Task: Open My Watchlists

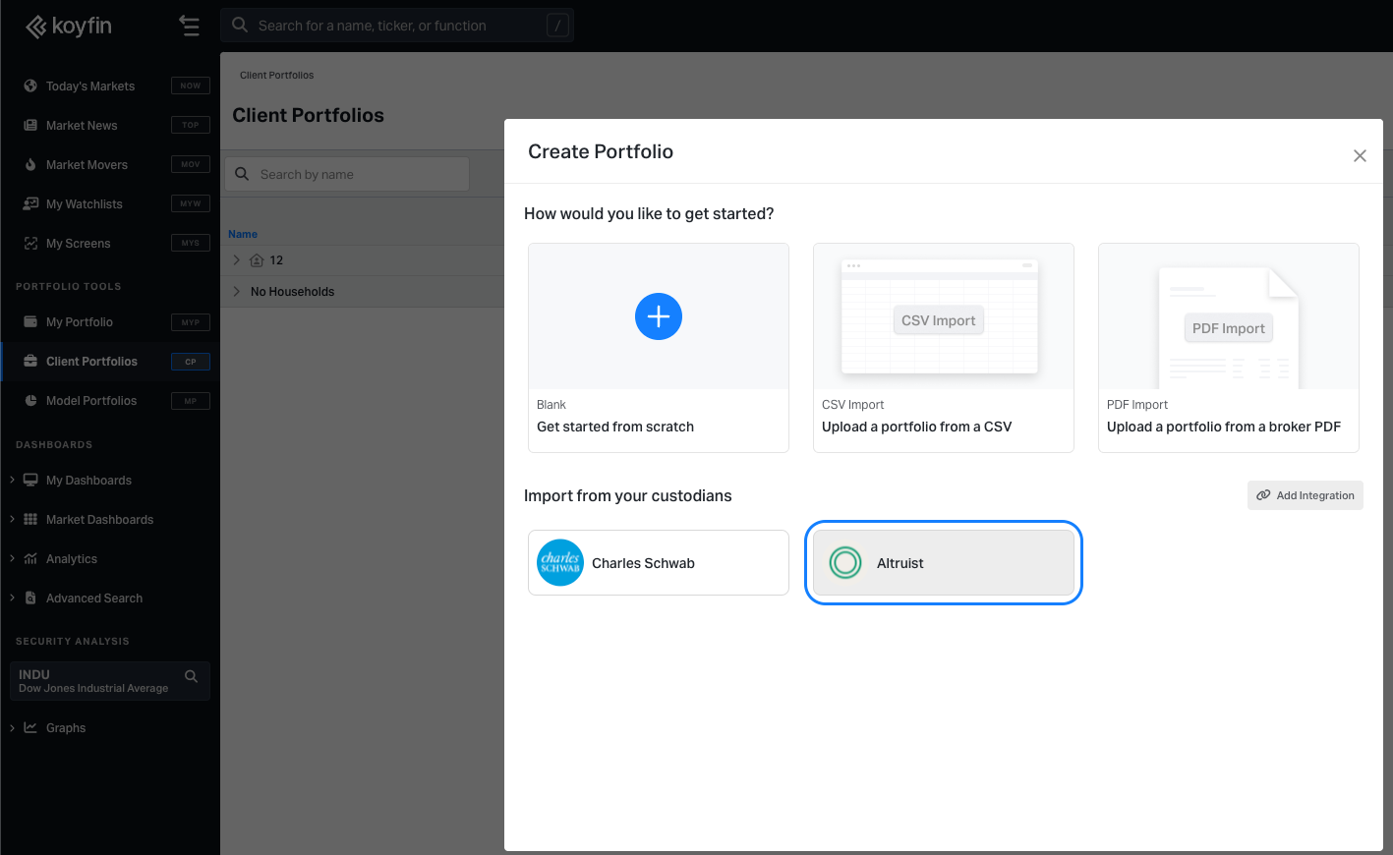Action: (x=85, y=204)
